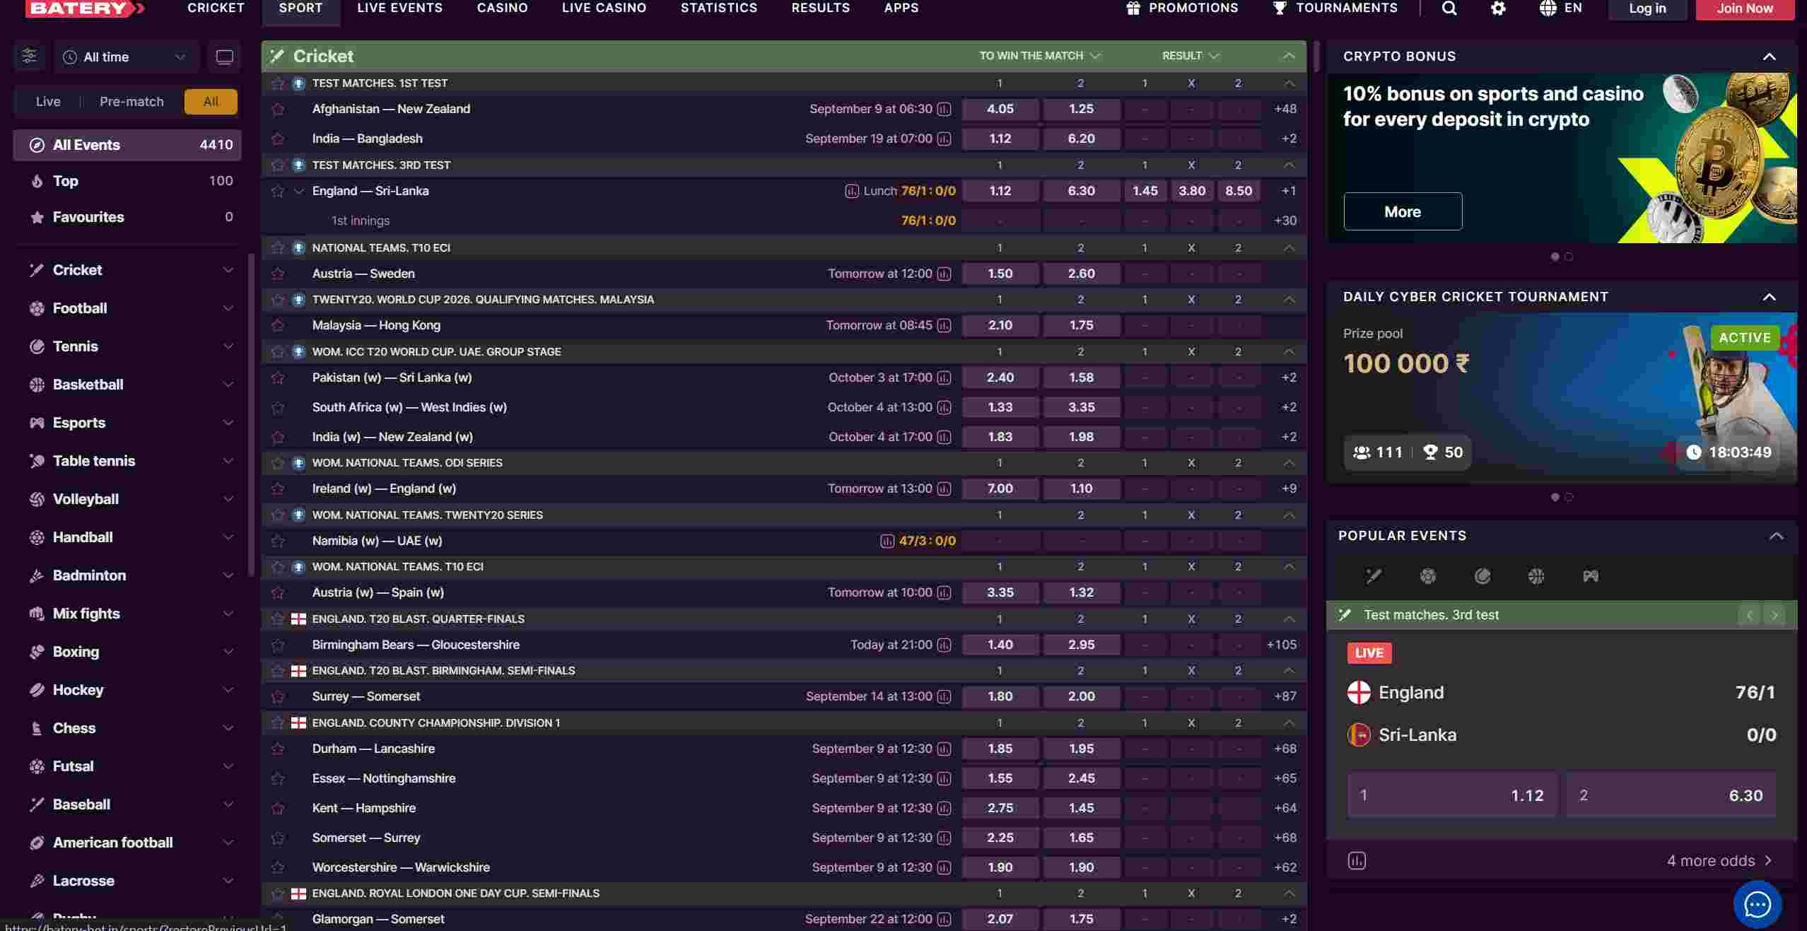The width and height of the screenshot is (1807, 931).
Task: Favourite the England — Sri-Lanka match star
Action: 278,191
